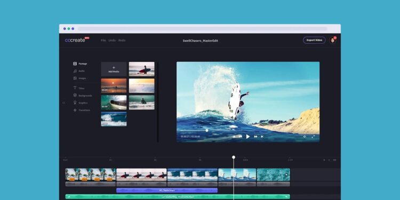Select the teal water texture timeline clip
The width and height of the screenshot is (400, 200).
click(274, 175)
